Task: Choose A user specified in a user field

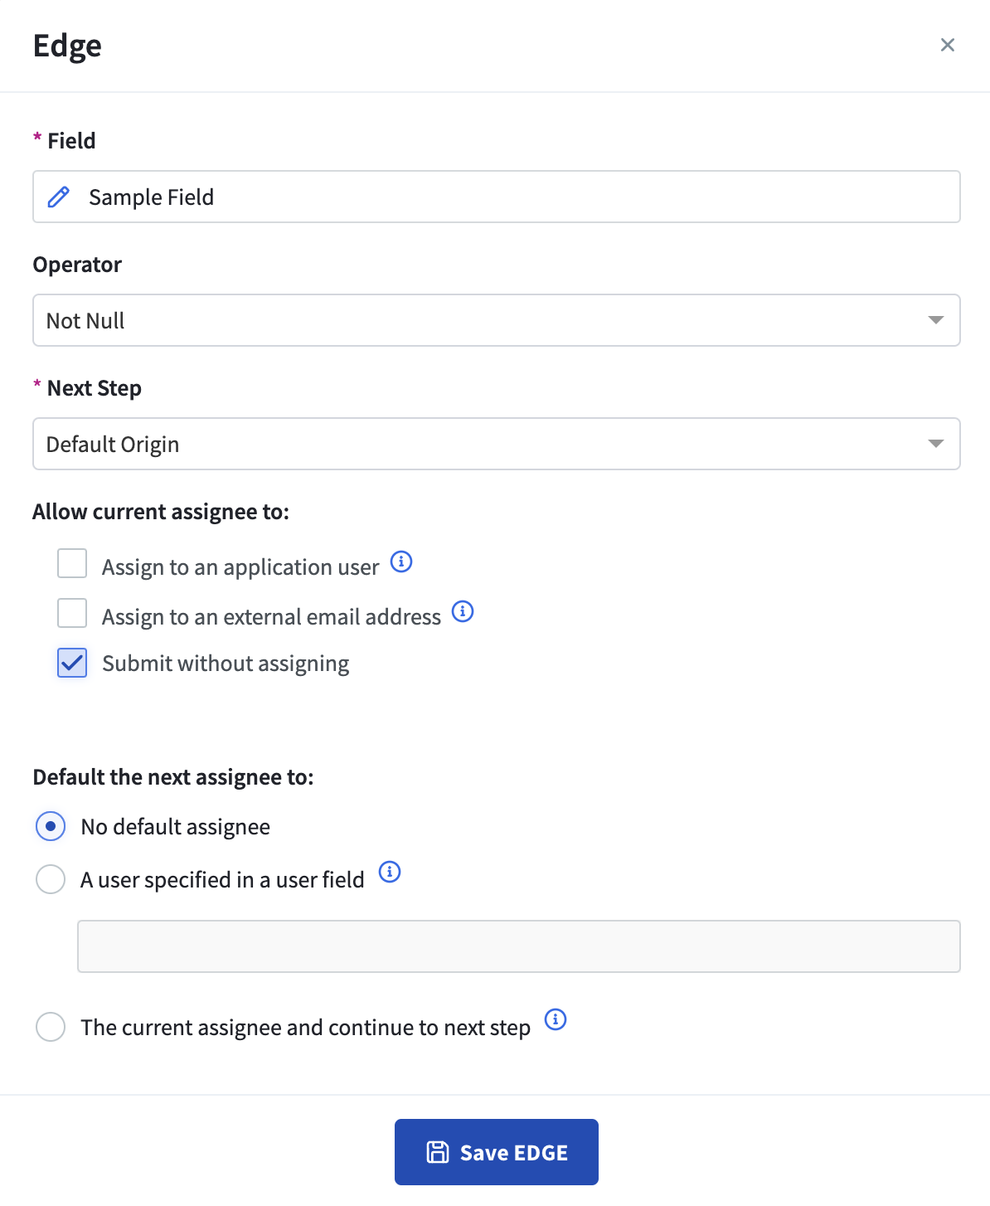Action: click(x=51, y=879)
